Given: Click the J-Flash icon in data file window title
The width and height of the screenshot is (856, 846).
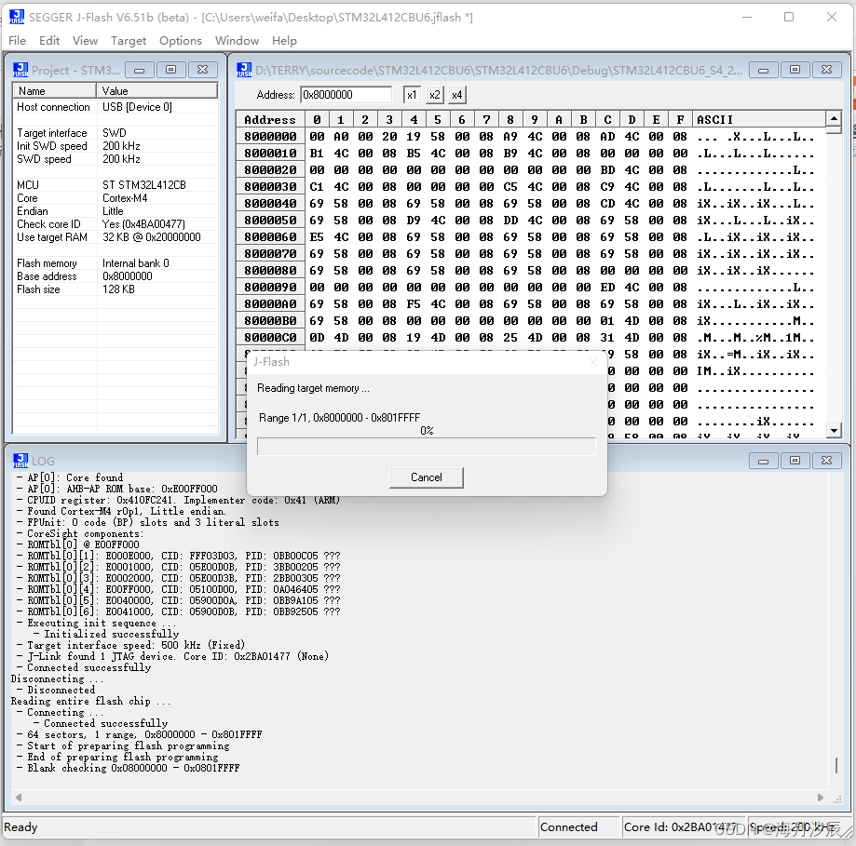Looking at the screenshot, I should 244,70.
